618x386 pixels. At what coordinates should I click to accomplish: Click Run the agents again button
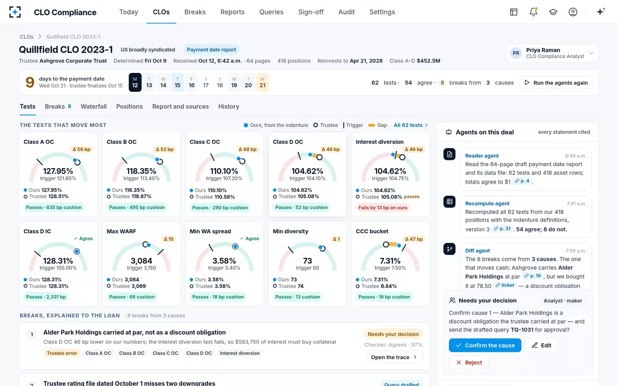click(556, 83)
